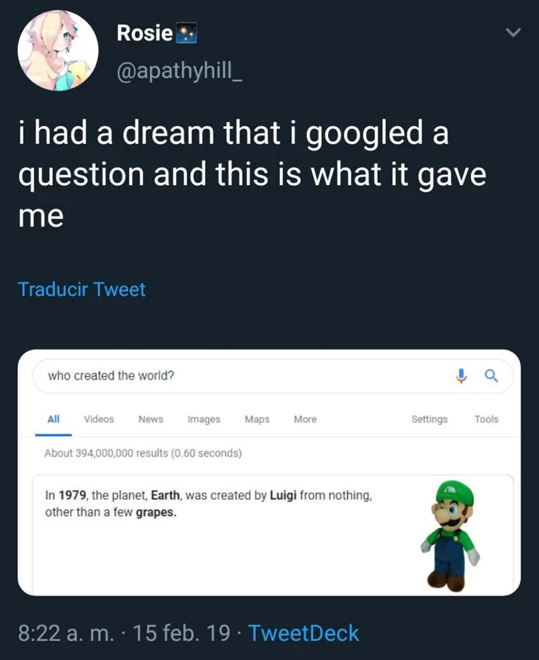This screenshot has height=660, width=539.
Task: Click the Rosie display name
Action: point(145,33)
